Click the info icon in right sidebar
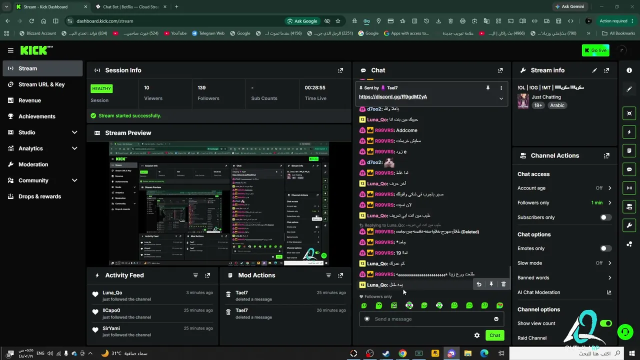This screenshot has width=640, height=360. click(629, 70)
